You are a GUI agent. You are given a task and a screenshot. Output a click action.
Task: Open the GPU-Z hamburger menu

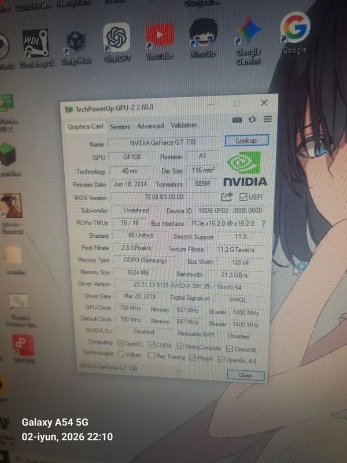(268, 119)
